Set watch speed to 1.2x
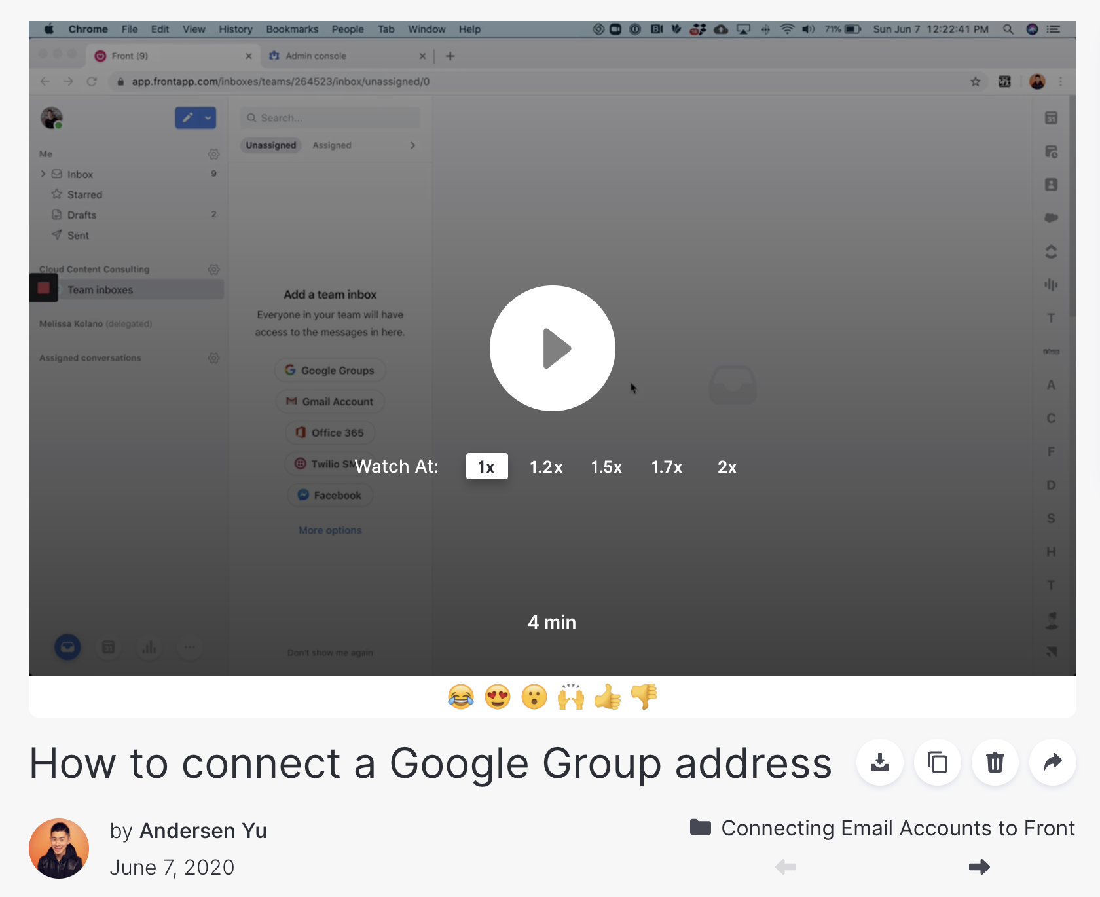 [546, 467]
